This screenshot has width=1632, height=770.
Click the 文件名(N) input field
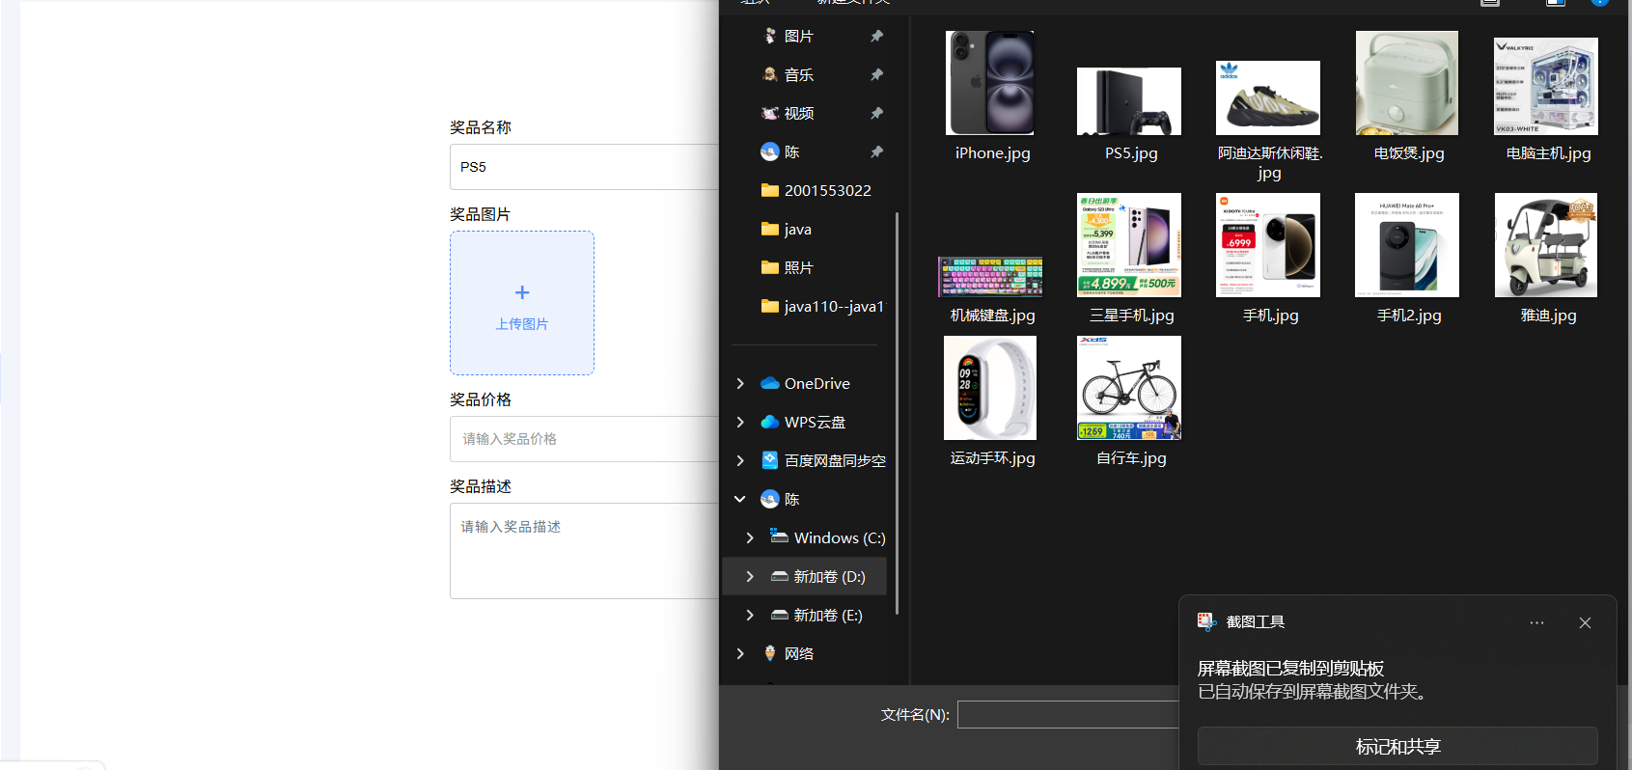click(1068, 714)
